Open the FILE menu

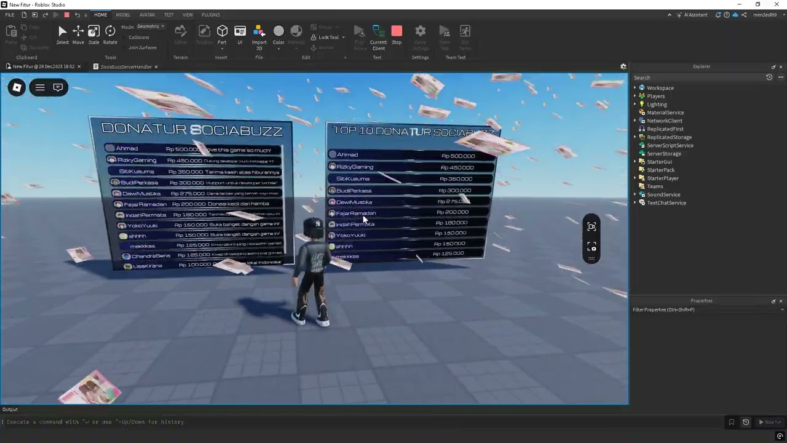tap(9, 15)
